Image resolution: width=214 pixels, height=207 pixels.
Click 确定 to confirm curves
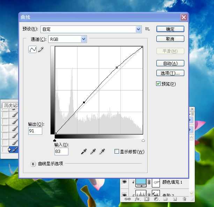170,29
